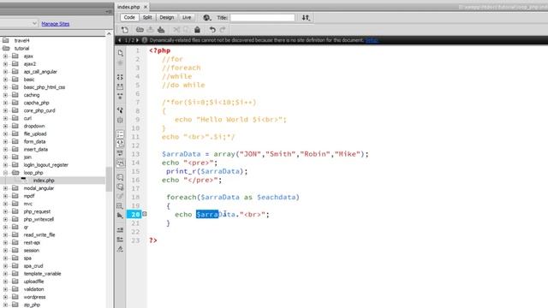Click code hint marker beside line 20
This screenshot has width=548, height=308.
pyautogui.click(x=145, y=214)
